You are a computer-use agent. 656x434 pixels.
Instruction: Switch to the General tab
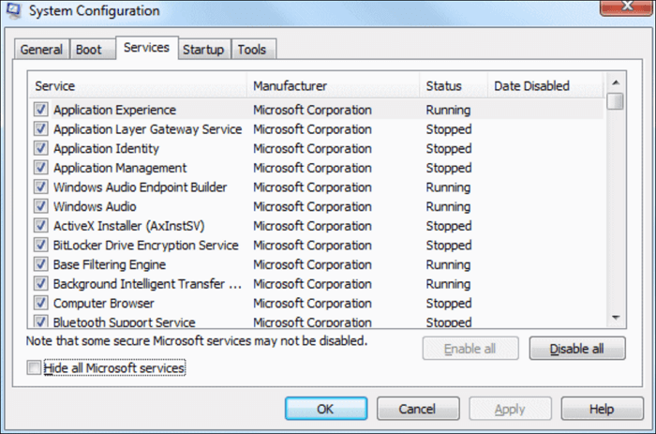[x=41, y=50]
